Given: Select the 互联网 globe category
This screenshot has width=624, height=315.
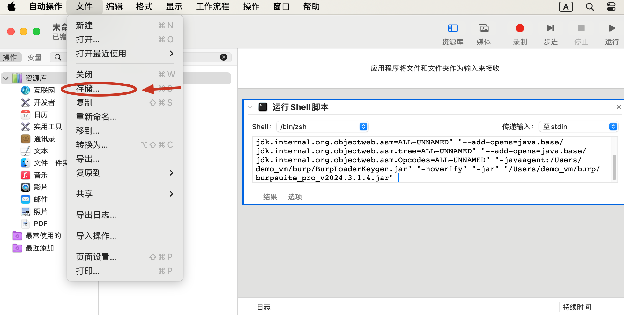Looking at the screenshot, I should coord(38,90).
